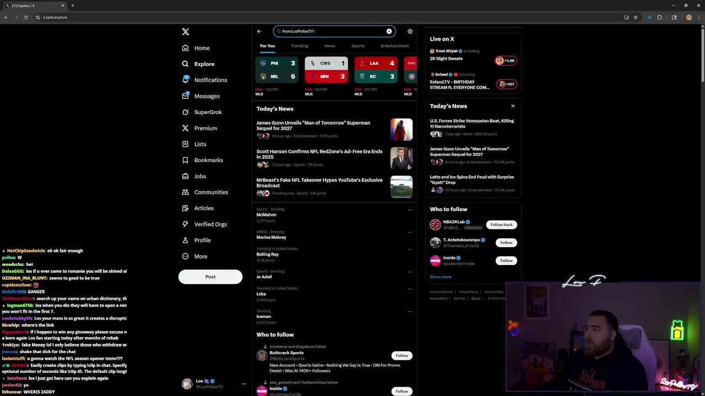Open Communities in the sidebar
Image resolution: width=705 pixels, height=396 pixels.
coord(205,192)
